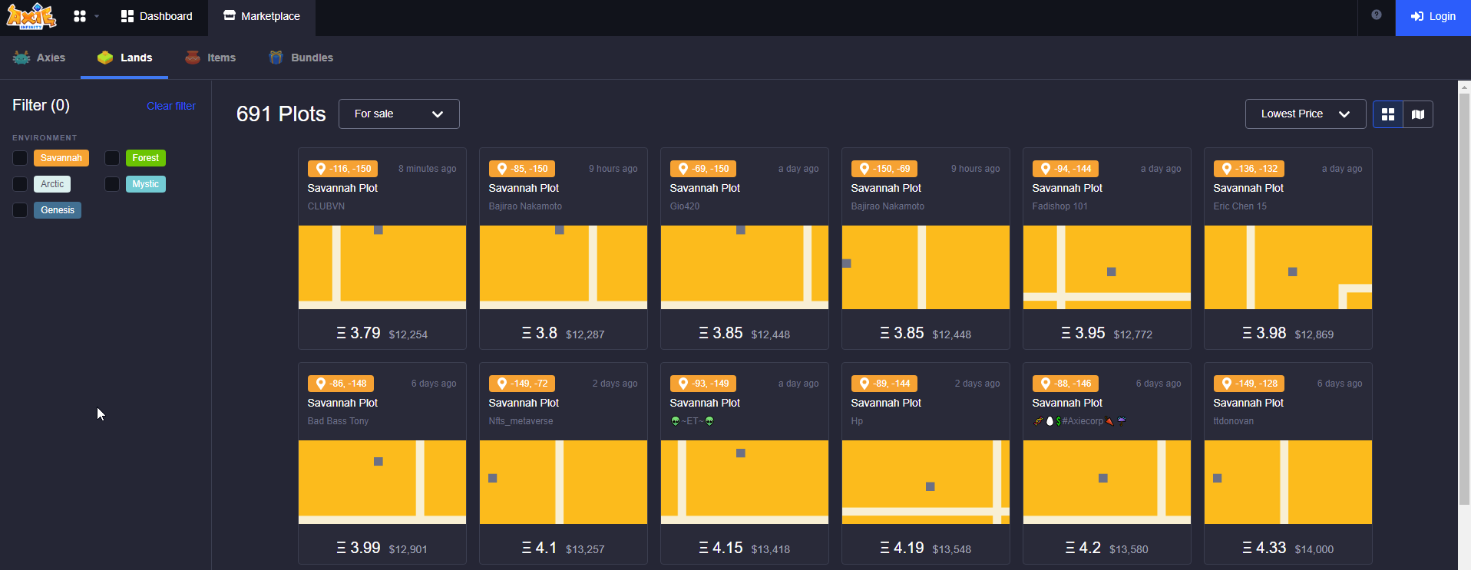Toggle the Mystic environment checkbox

[x=112, y=184]
